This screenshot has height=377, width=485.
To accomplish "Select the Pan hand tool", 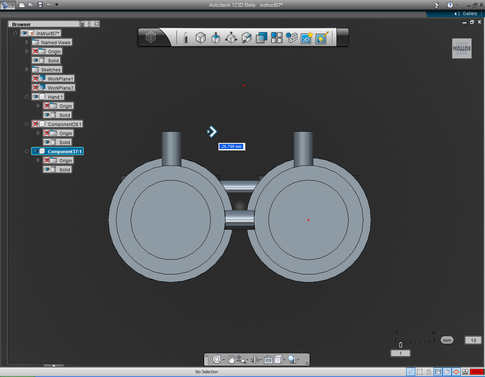I will pyautogui.click(x=231, y=360).
